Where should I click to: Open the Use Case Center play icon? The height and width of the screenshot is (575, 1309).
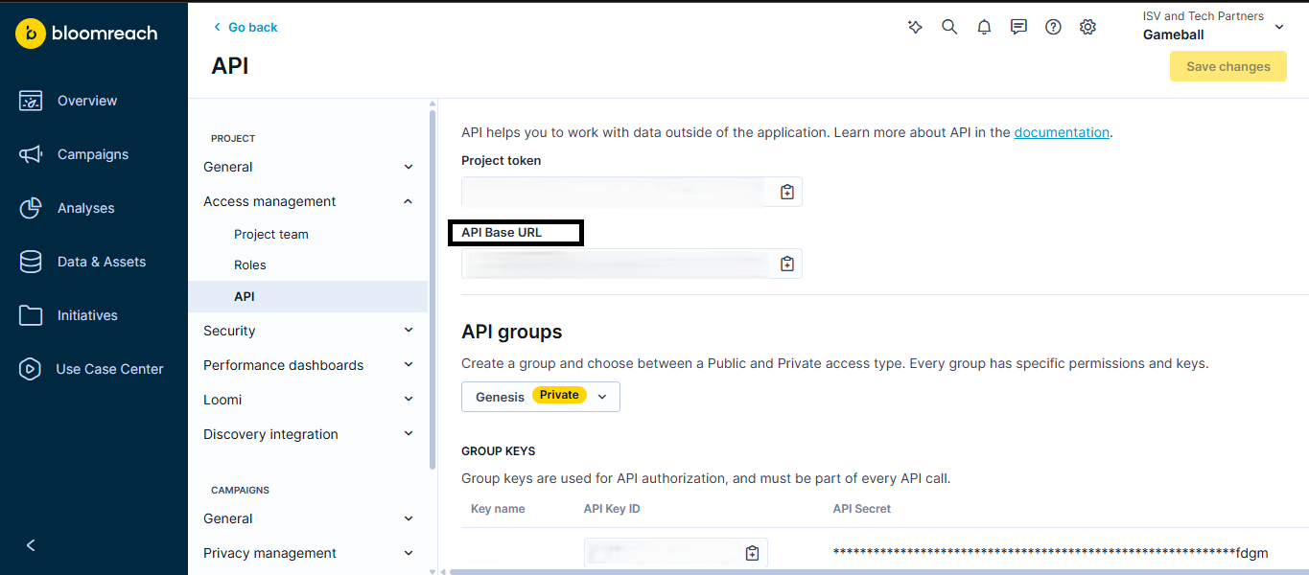click(31, 369)
